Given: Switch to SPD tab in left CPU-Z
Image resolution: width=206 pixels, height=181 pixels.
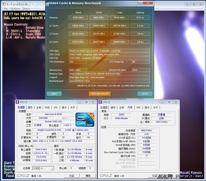Looking at the screenshot, I should (x=56, y=108).
